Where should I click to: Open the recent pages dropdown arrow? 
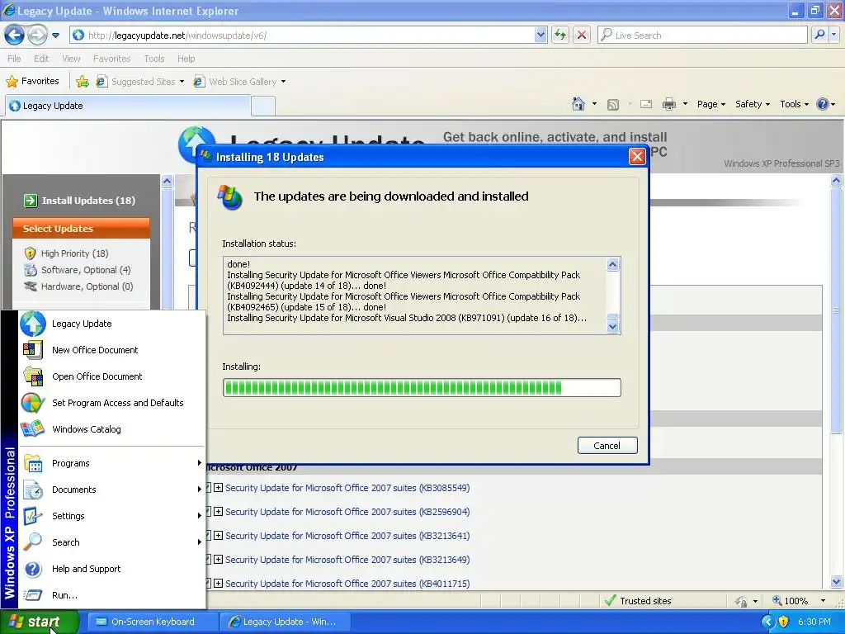[55, 35]
